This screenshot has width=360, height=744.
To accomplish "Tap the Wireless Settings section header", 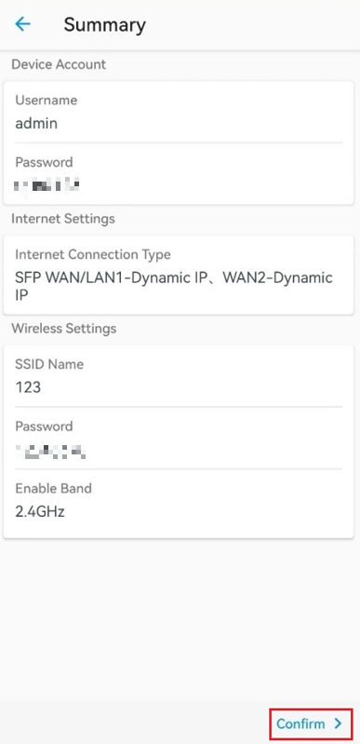I will (63, 329).
